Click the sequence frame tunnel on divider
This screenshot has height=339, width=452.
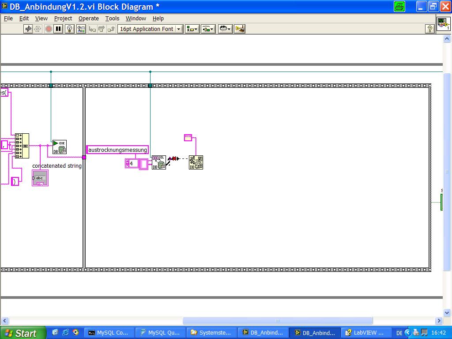point(84,158)
